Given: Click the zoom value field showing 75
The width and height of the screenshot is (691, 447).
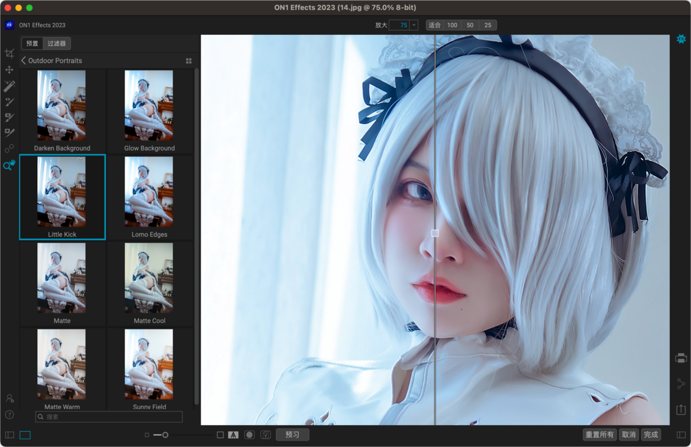Looking at the screenshot, I should [x=400, y=25].
